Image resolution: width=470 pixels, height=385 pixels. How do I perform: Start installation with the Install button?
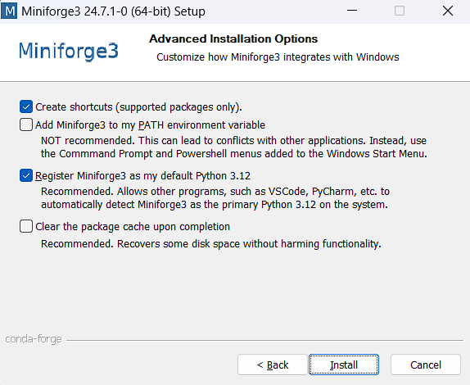coord(344,365)
